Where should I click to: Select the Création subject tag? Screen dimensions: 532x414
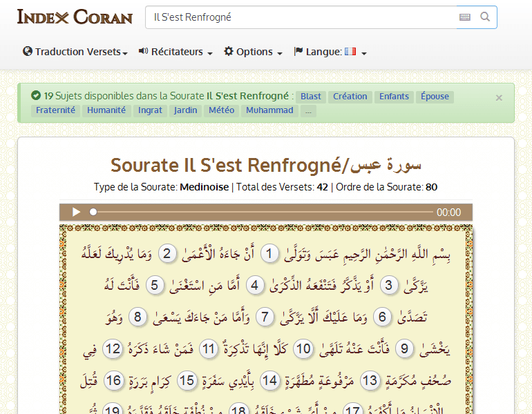click(350, 97)
